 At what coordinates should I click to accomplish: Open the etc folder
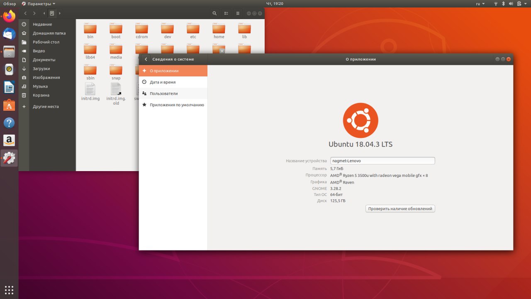point(193,31)
